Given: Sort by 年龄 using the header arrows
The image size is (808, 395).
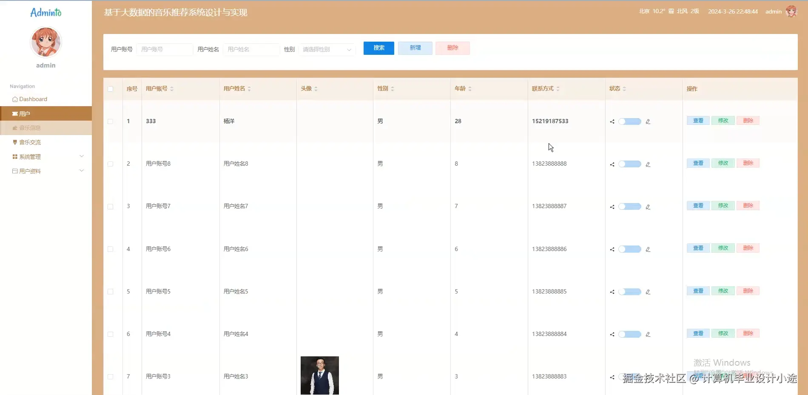Looking at the screenshot, I should click(470, 89).
